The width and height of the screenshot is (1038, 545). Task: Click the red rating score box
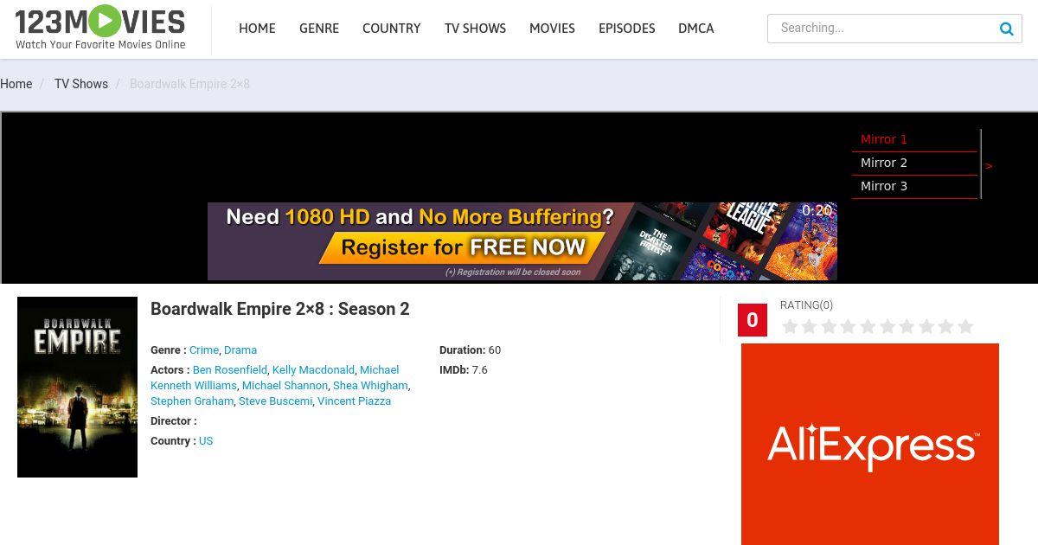[753, 320]
